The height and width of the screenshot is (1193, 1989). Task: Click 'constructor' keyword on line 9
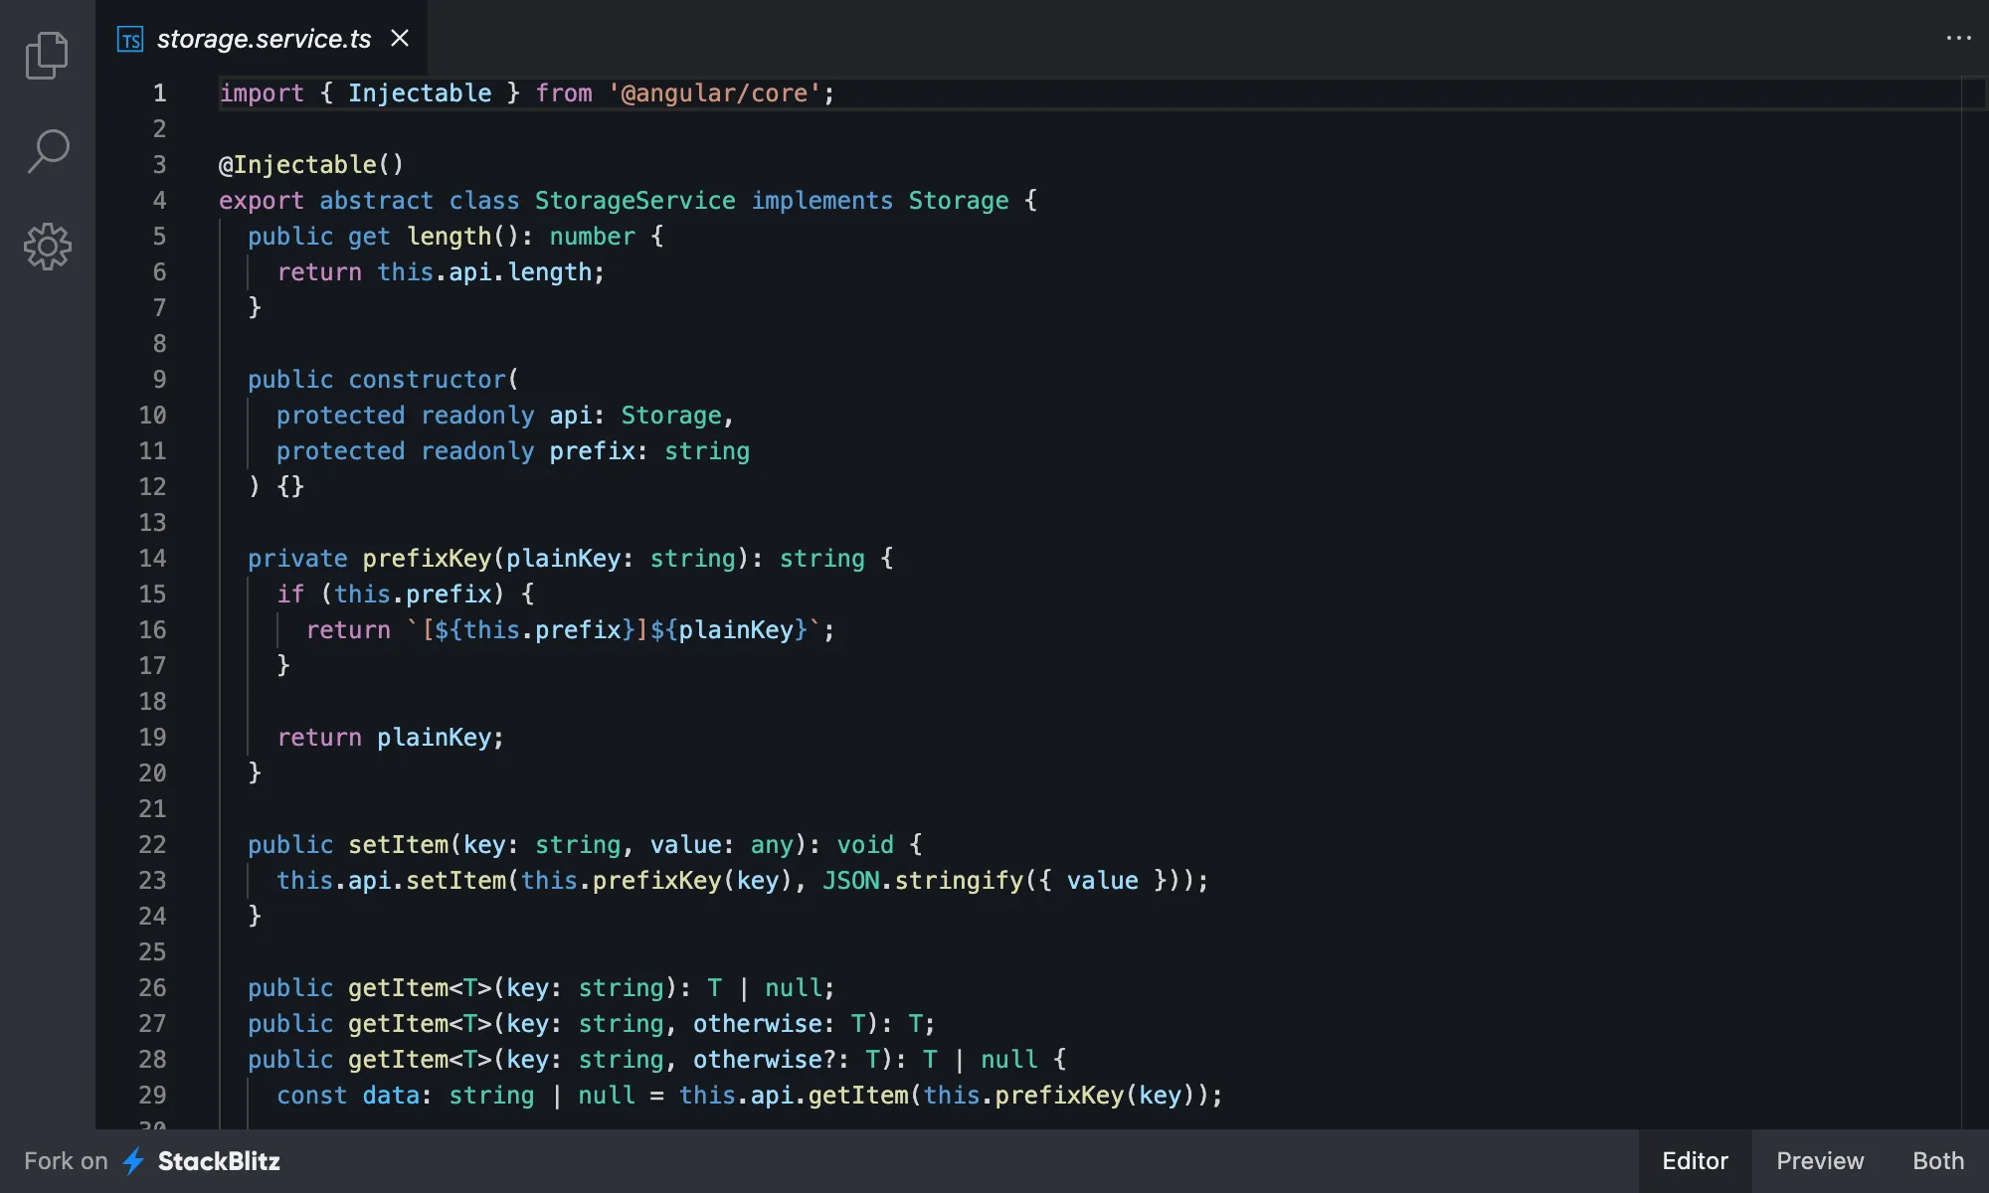428,379
